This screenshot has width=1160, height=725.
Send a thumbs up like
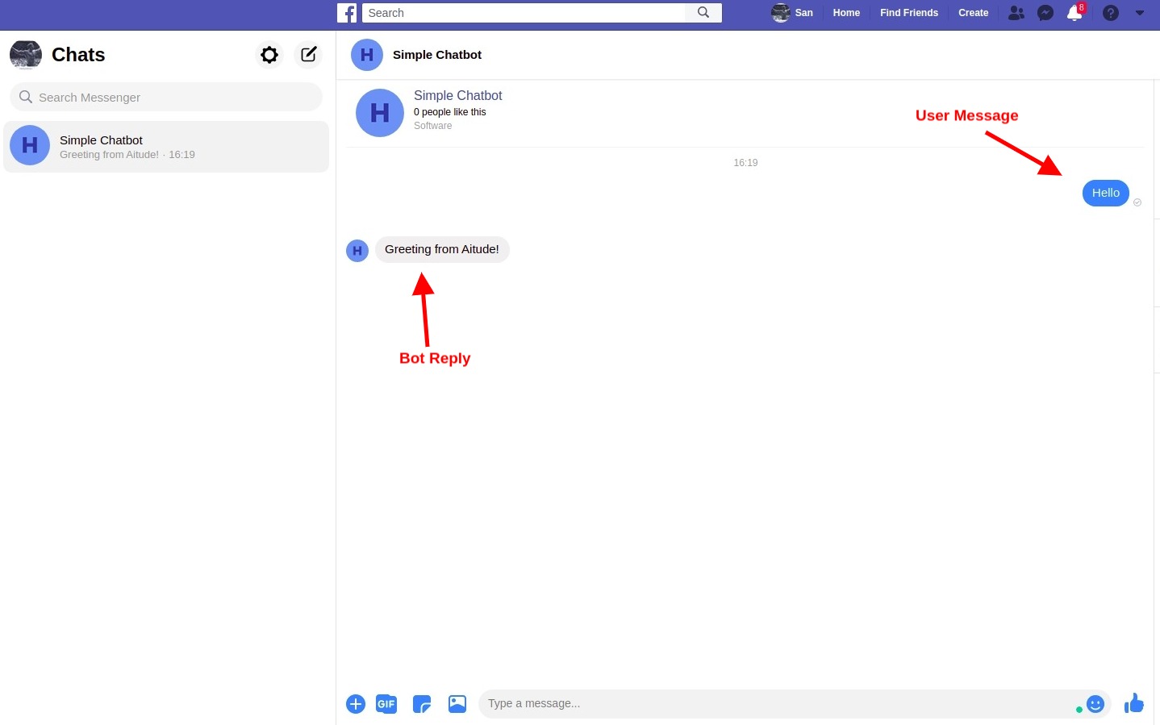[x=1134, y=703]
